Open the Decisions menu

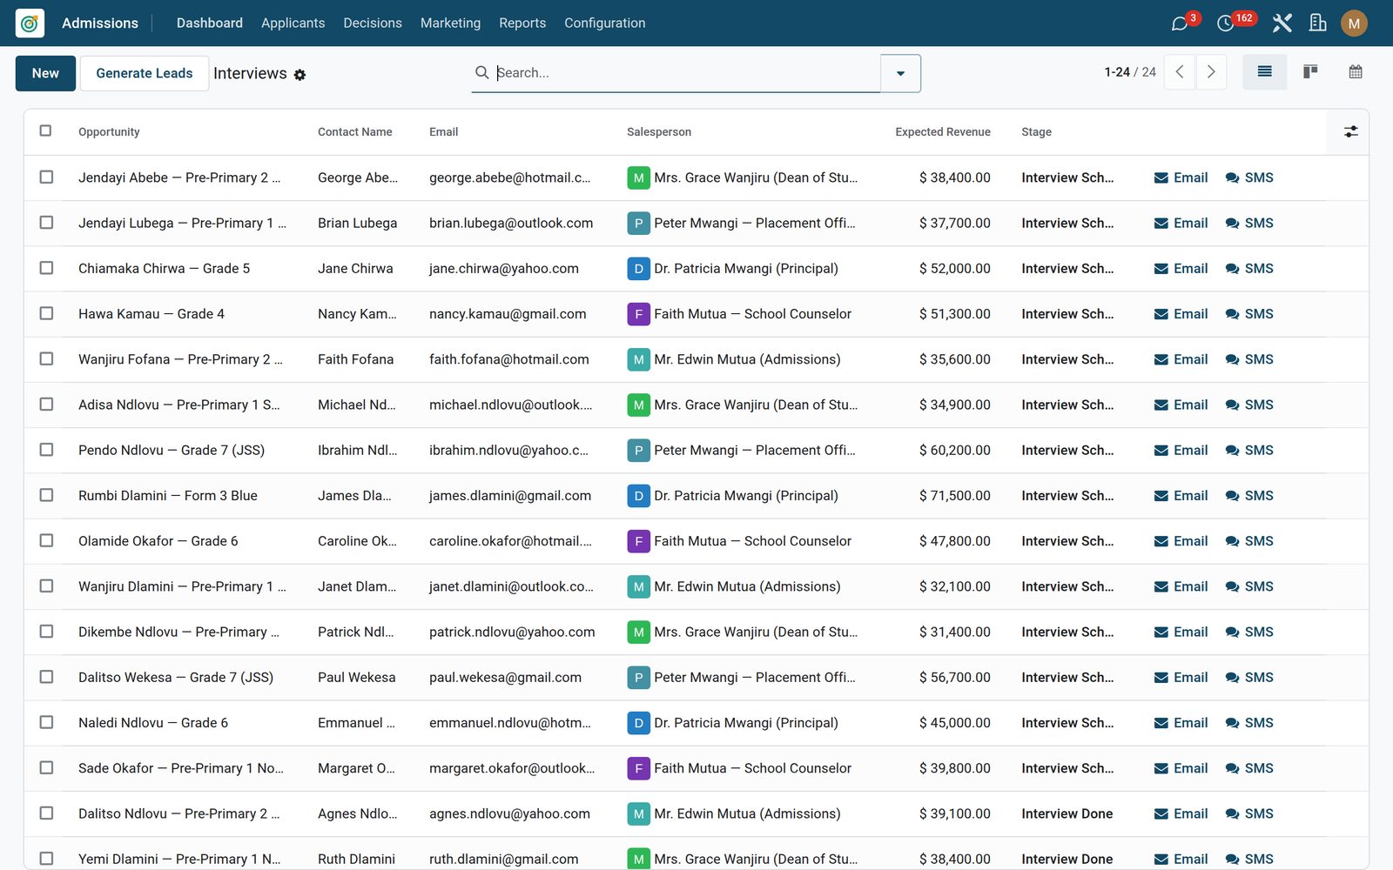tap(373, 23)
